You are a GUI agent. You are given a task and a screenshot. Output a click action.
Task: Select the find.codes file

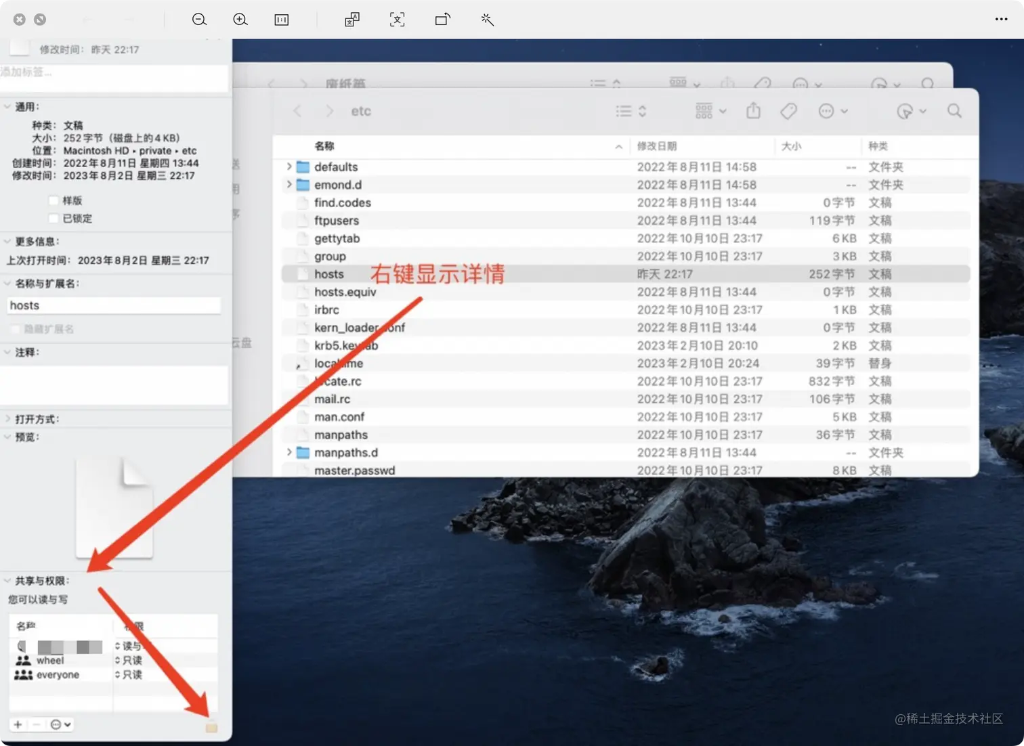(x=342, y=202)
